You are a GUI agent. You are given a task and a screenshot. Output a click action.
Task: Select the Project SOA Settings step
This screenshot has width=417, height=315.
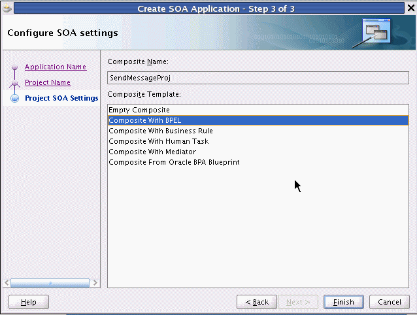point(61,98)
